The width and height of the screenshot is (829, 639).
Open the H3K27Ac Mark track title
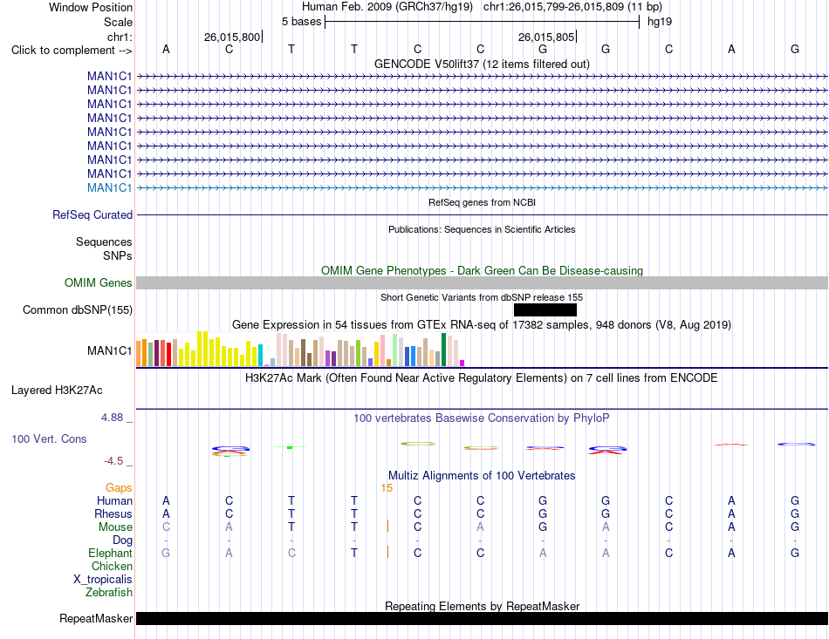pos(482,378)
